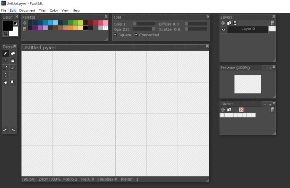This screenshot has width=290, height=188.
Task: Hide Layer 0 with eye icon
Action: [223, 29]
